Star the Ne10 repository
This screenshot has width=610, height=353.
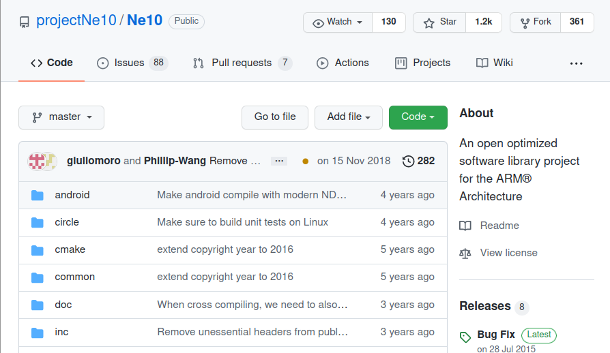[439, 22]
